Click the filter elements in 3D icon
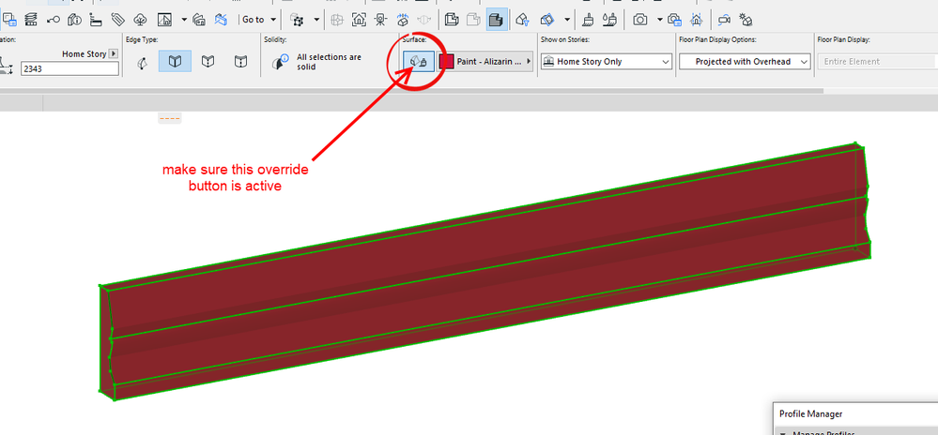 click(523, 20)
